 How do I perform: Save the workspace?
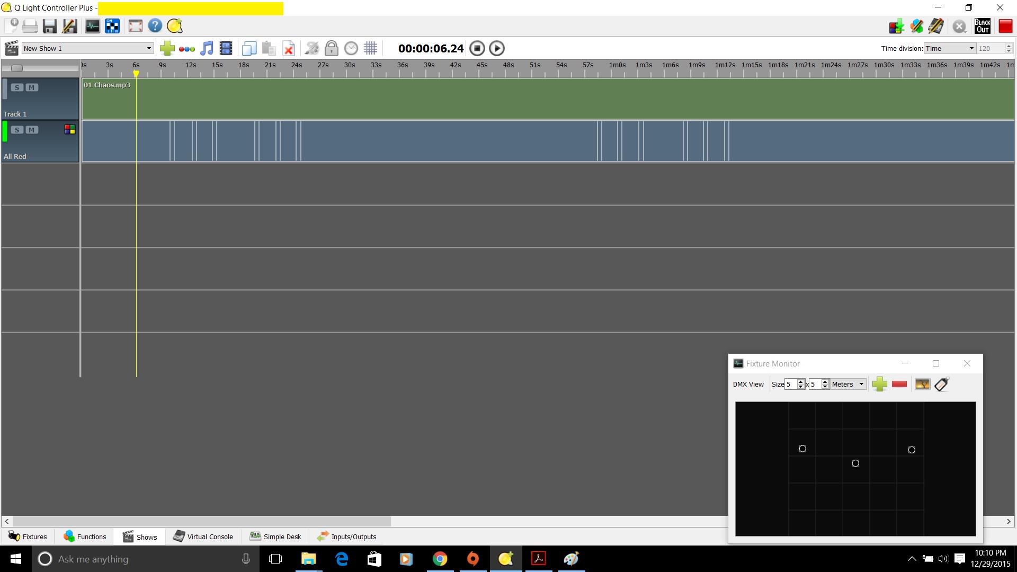coord(50,26)
